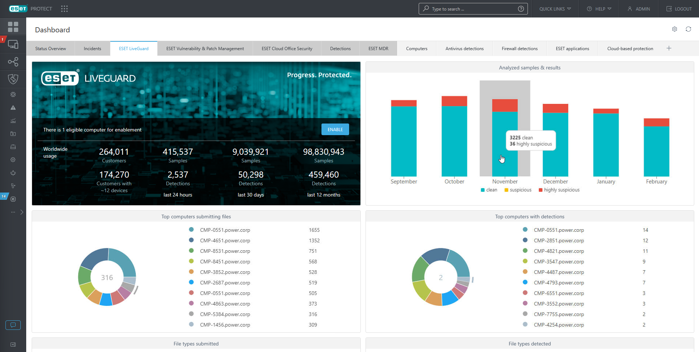
Task: Expand the Quick Links dropdown
Action: [x=555, y=9]
